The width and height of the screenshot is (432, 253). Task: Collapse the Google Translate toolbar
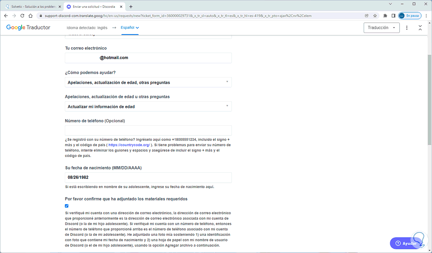(x=420, y=28)
